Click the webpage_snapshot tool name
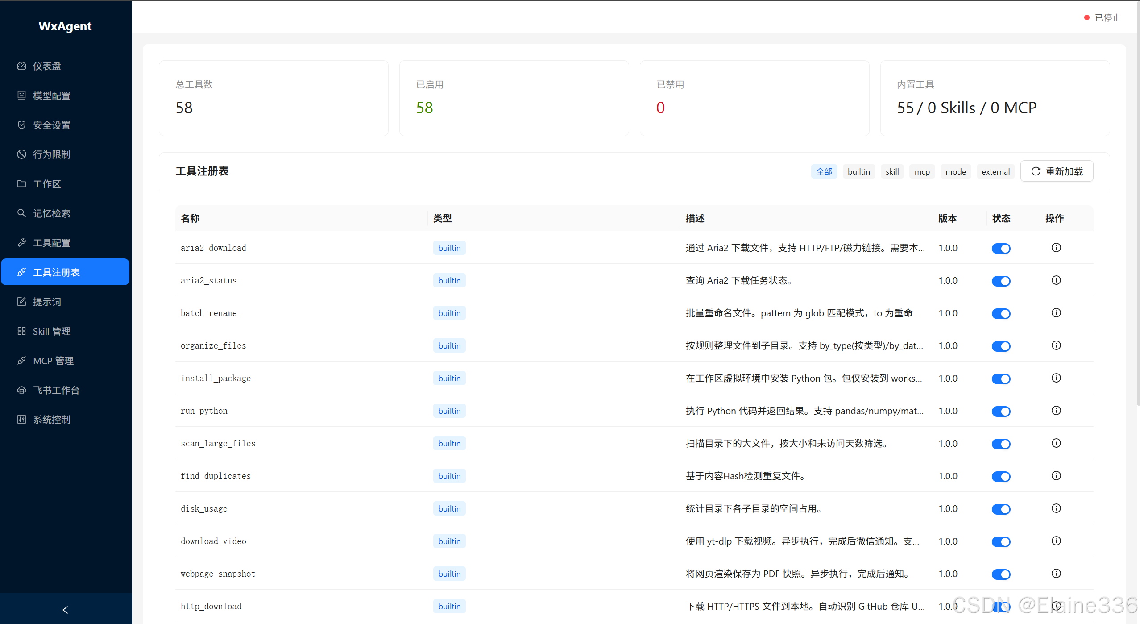The width and height of the screenshot is (1140, 624). (218, 574)
